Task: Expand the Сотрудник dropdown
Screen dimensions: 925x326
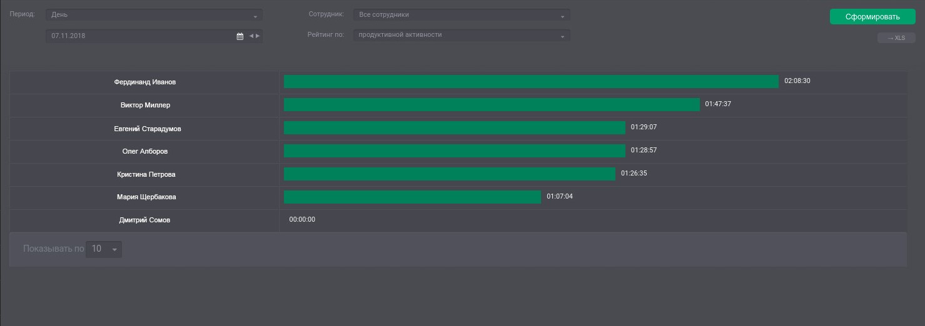Action: (x=462, y=15)
